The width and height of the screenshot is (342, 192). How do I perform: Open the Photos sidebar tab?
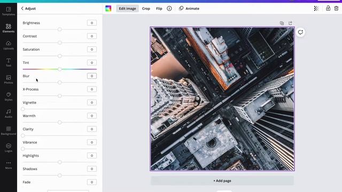pos(9,79)
